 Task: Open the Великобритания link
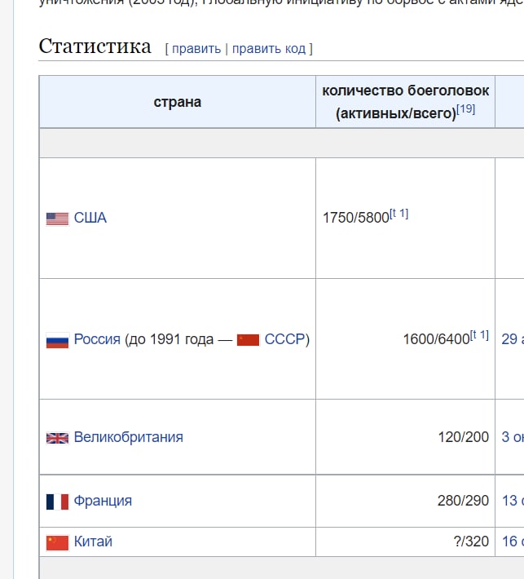click(x=129, y=436)
